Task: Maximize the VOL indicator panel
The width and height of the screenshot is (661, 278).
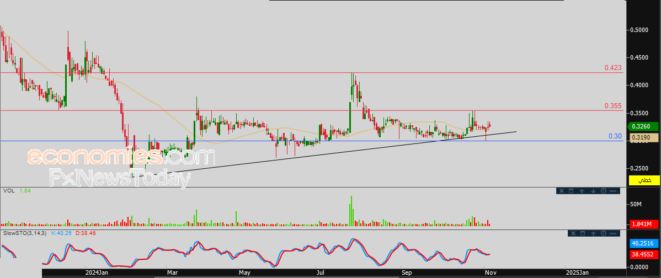Action: click(571, 191)
